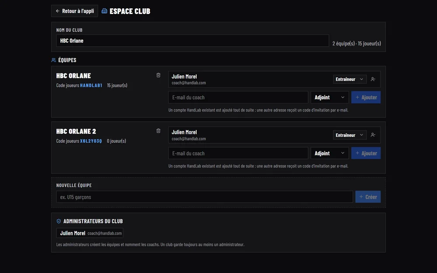Image resolution: width=437 pixels, height=273 pixels.
Task: Focus the coach e-mail field for HBC ORLANE
Action: (x=238, y=97)
